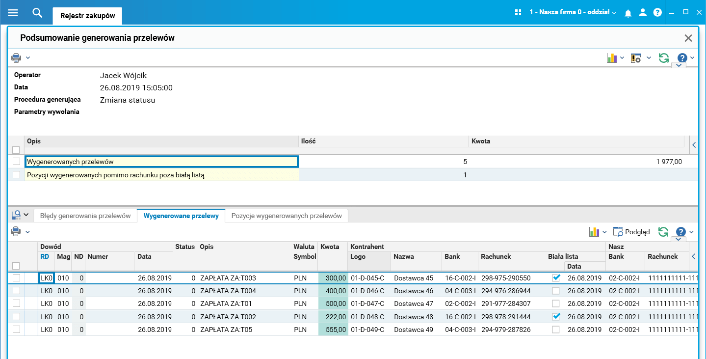Click the upper green refresh icon

(664, 58)
